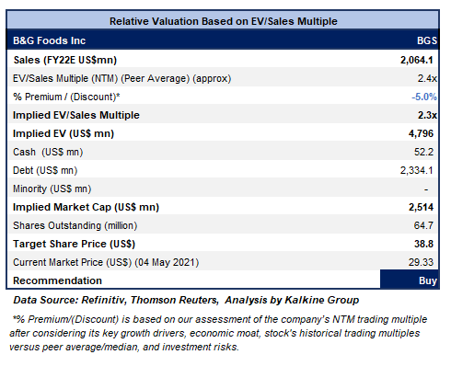The image size is (451, 366).
Task: Select the Minority row dash value
Action: pos(426,189)
